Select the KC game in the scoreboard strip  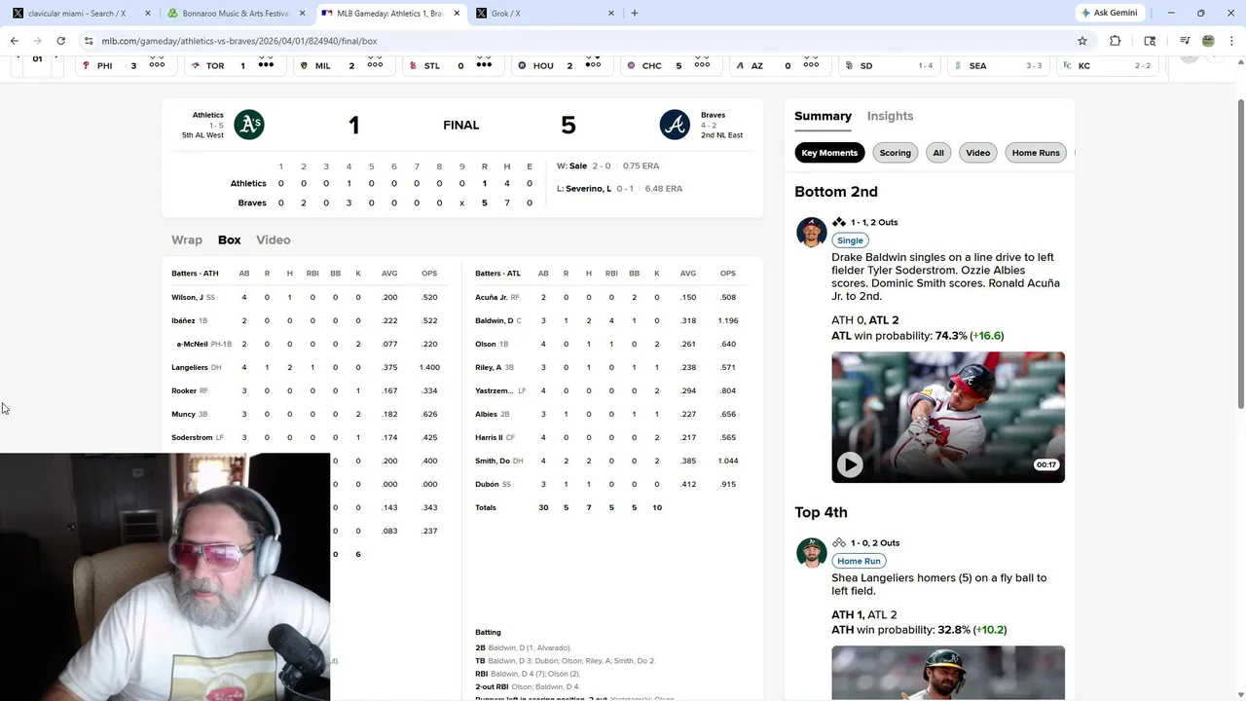[1106, 65]
